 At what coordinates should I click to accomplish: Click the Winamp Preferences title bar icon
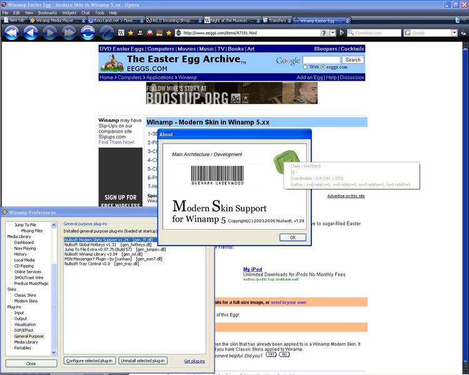(x=5, y=212)
